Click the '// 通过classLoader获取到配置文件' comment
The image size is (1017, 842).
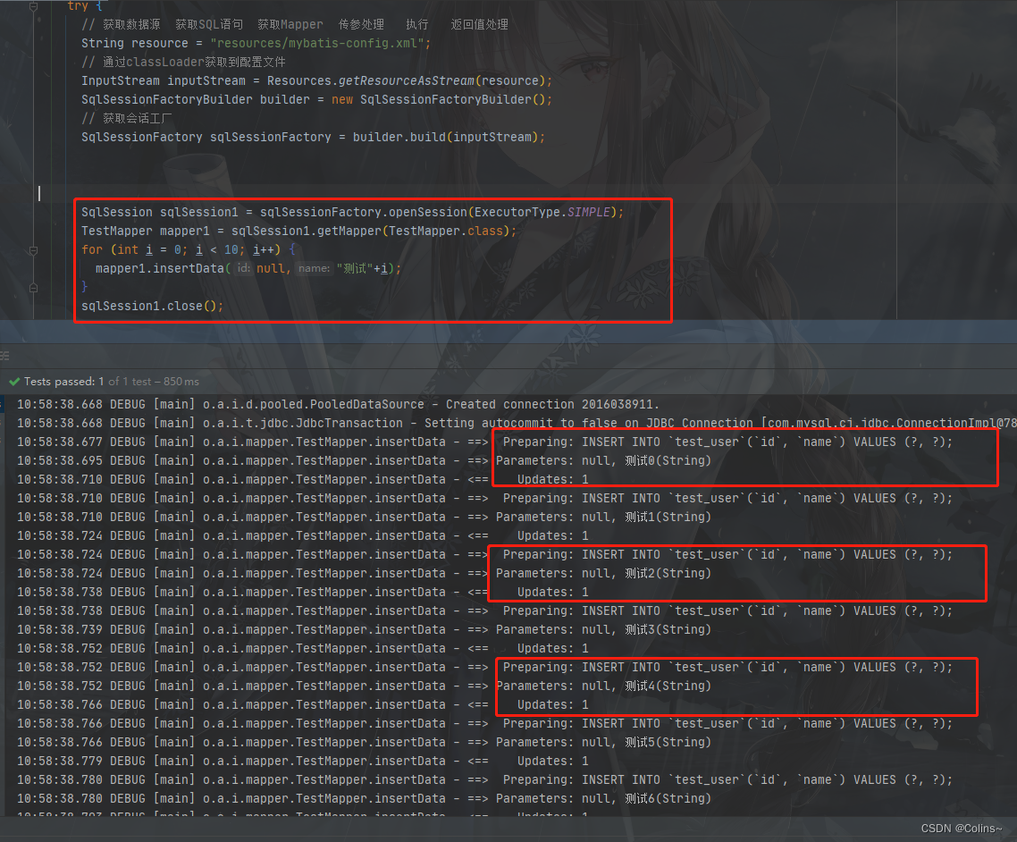[183, 63]
